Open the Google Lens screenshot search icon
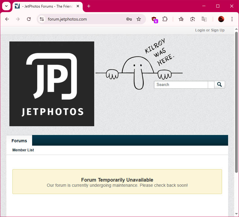This screenshot has height=217, width=239. click(x=193, y=19)
